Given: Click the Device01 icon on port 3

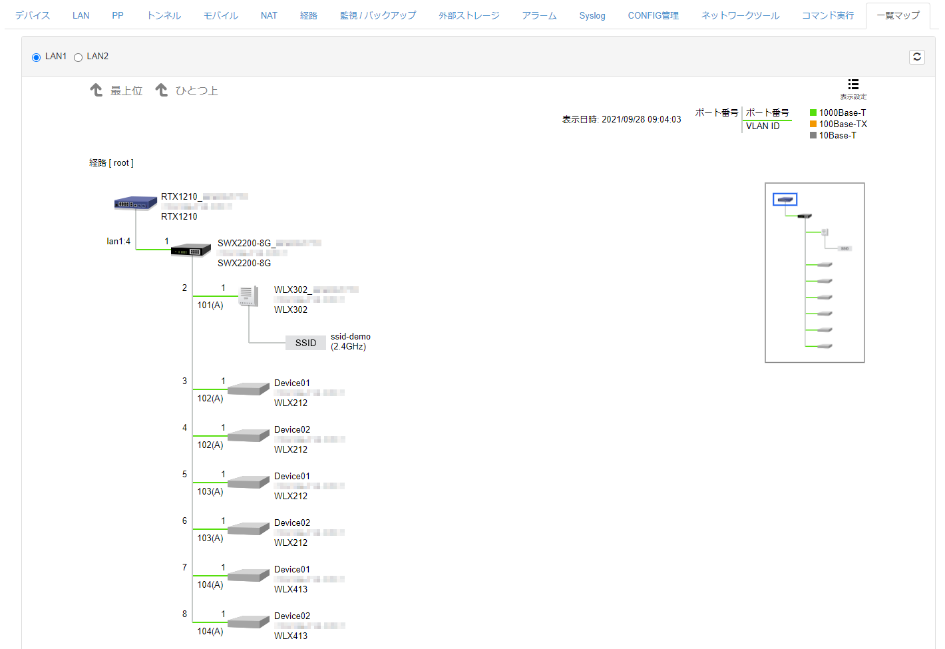Looking at the screenshot, I should tap(248, 389).
